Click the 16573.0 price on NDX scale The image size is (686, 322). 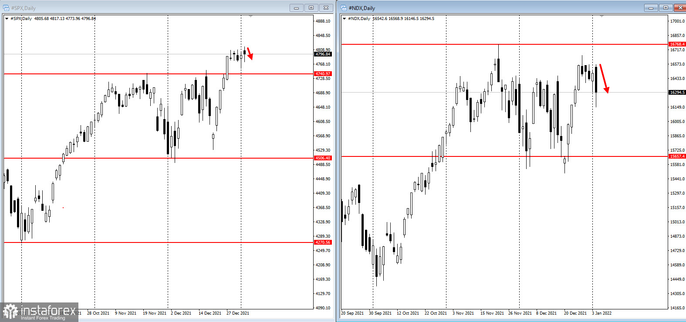click(677, 64)
